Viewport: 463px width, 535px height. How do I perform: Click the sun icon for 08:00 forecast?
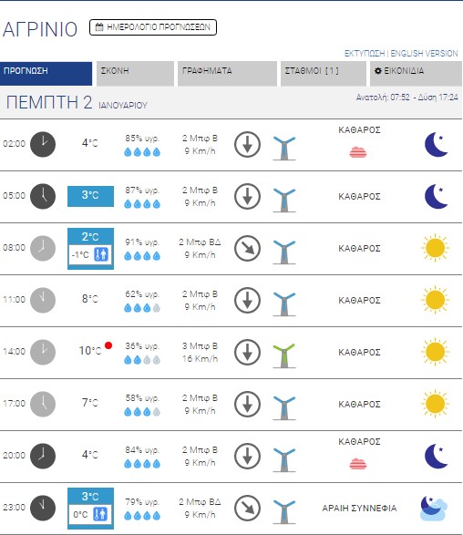pyautogui.click(x=435, y=248)
